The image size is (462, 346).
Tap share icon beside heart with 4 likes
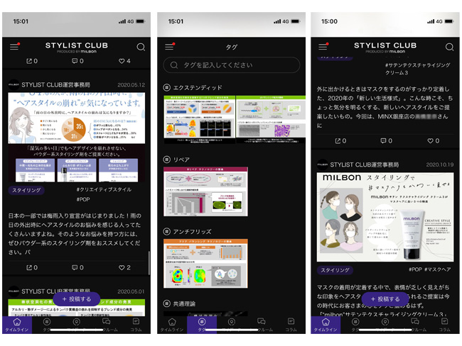[29, 61]
